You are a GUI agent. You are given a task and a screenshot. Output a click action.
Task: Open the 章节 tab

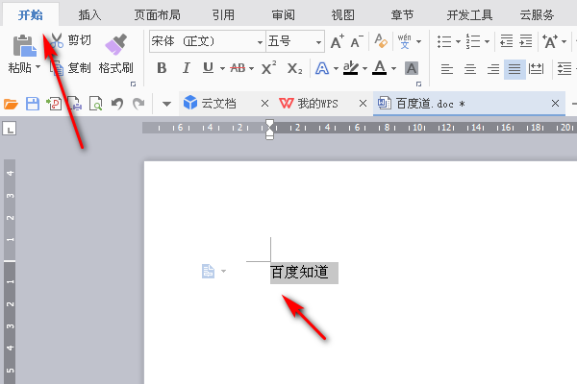[x=402, y=15]
